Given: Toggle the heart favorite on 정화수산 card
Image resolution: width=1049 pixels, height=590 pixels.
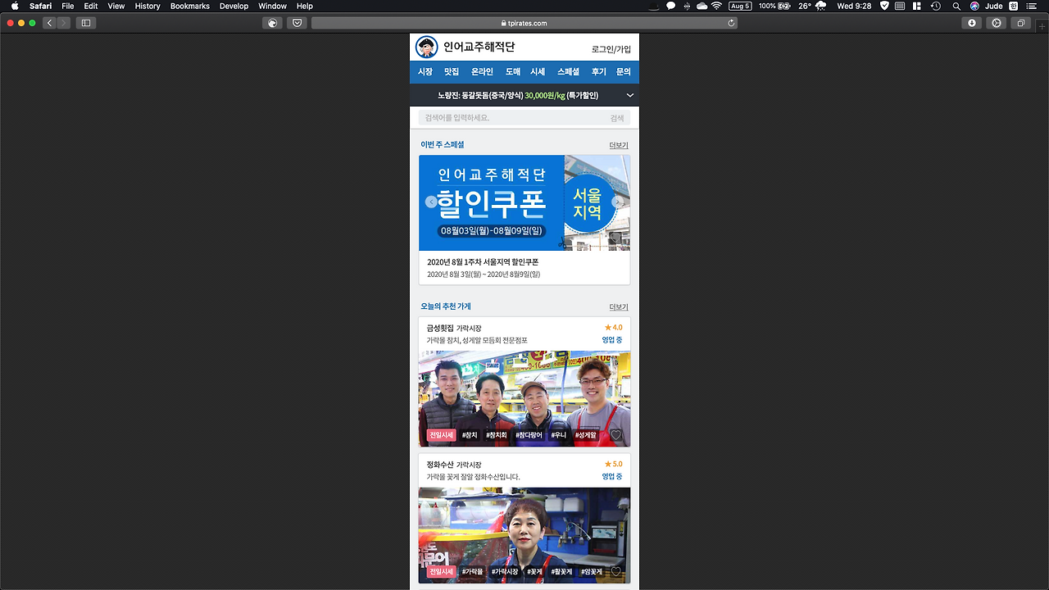Looking at the screenshot, I should [617, 572].
